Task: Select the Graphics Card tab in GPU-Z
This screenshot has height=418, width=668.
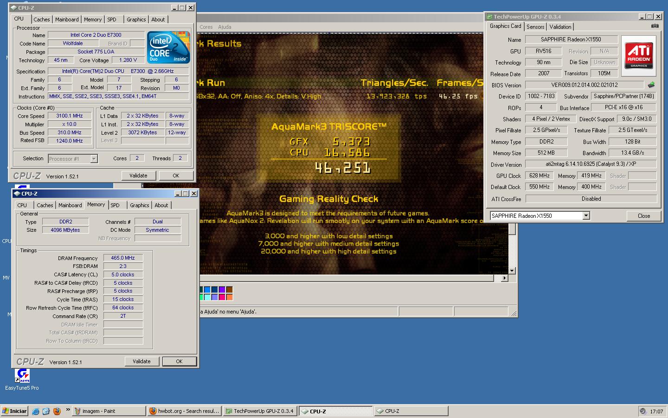Action: tap(505, 26)
